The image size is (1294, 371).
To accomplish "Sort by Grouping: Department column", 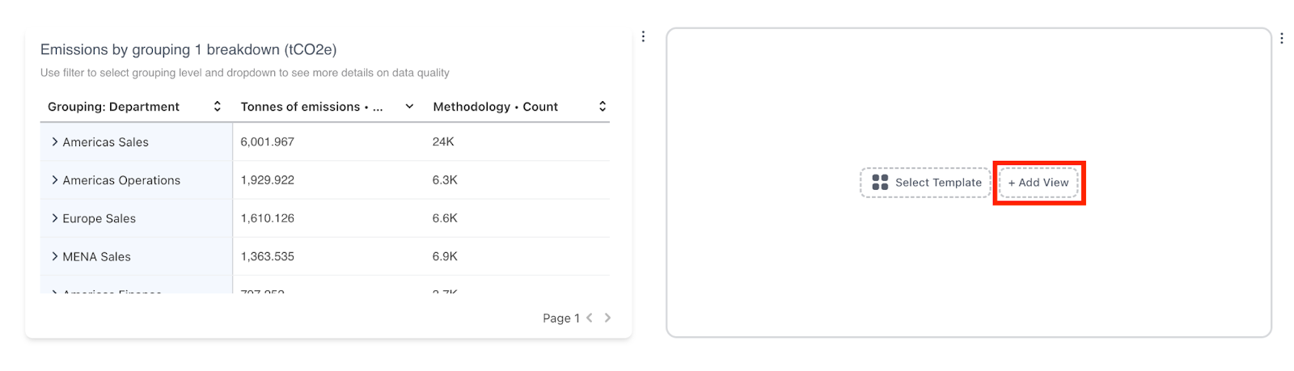I will pos(217,107).
